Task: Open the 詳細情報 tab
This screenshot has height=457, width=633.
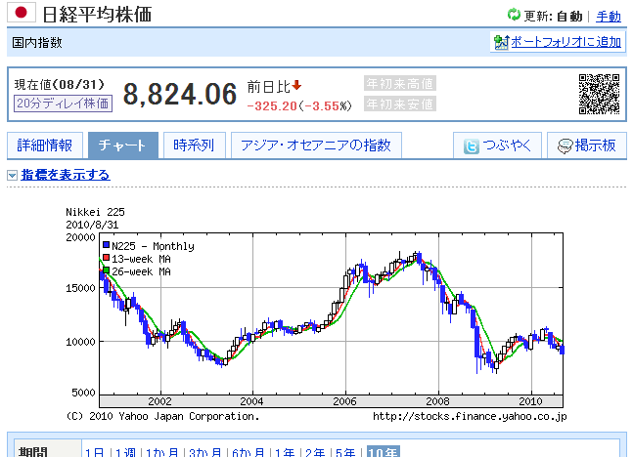Action: [45, 145]
